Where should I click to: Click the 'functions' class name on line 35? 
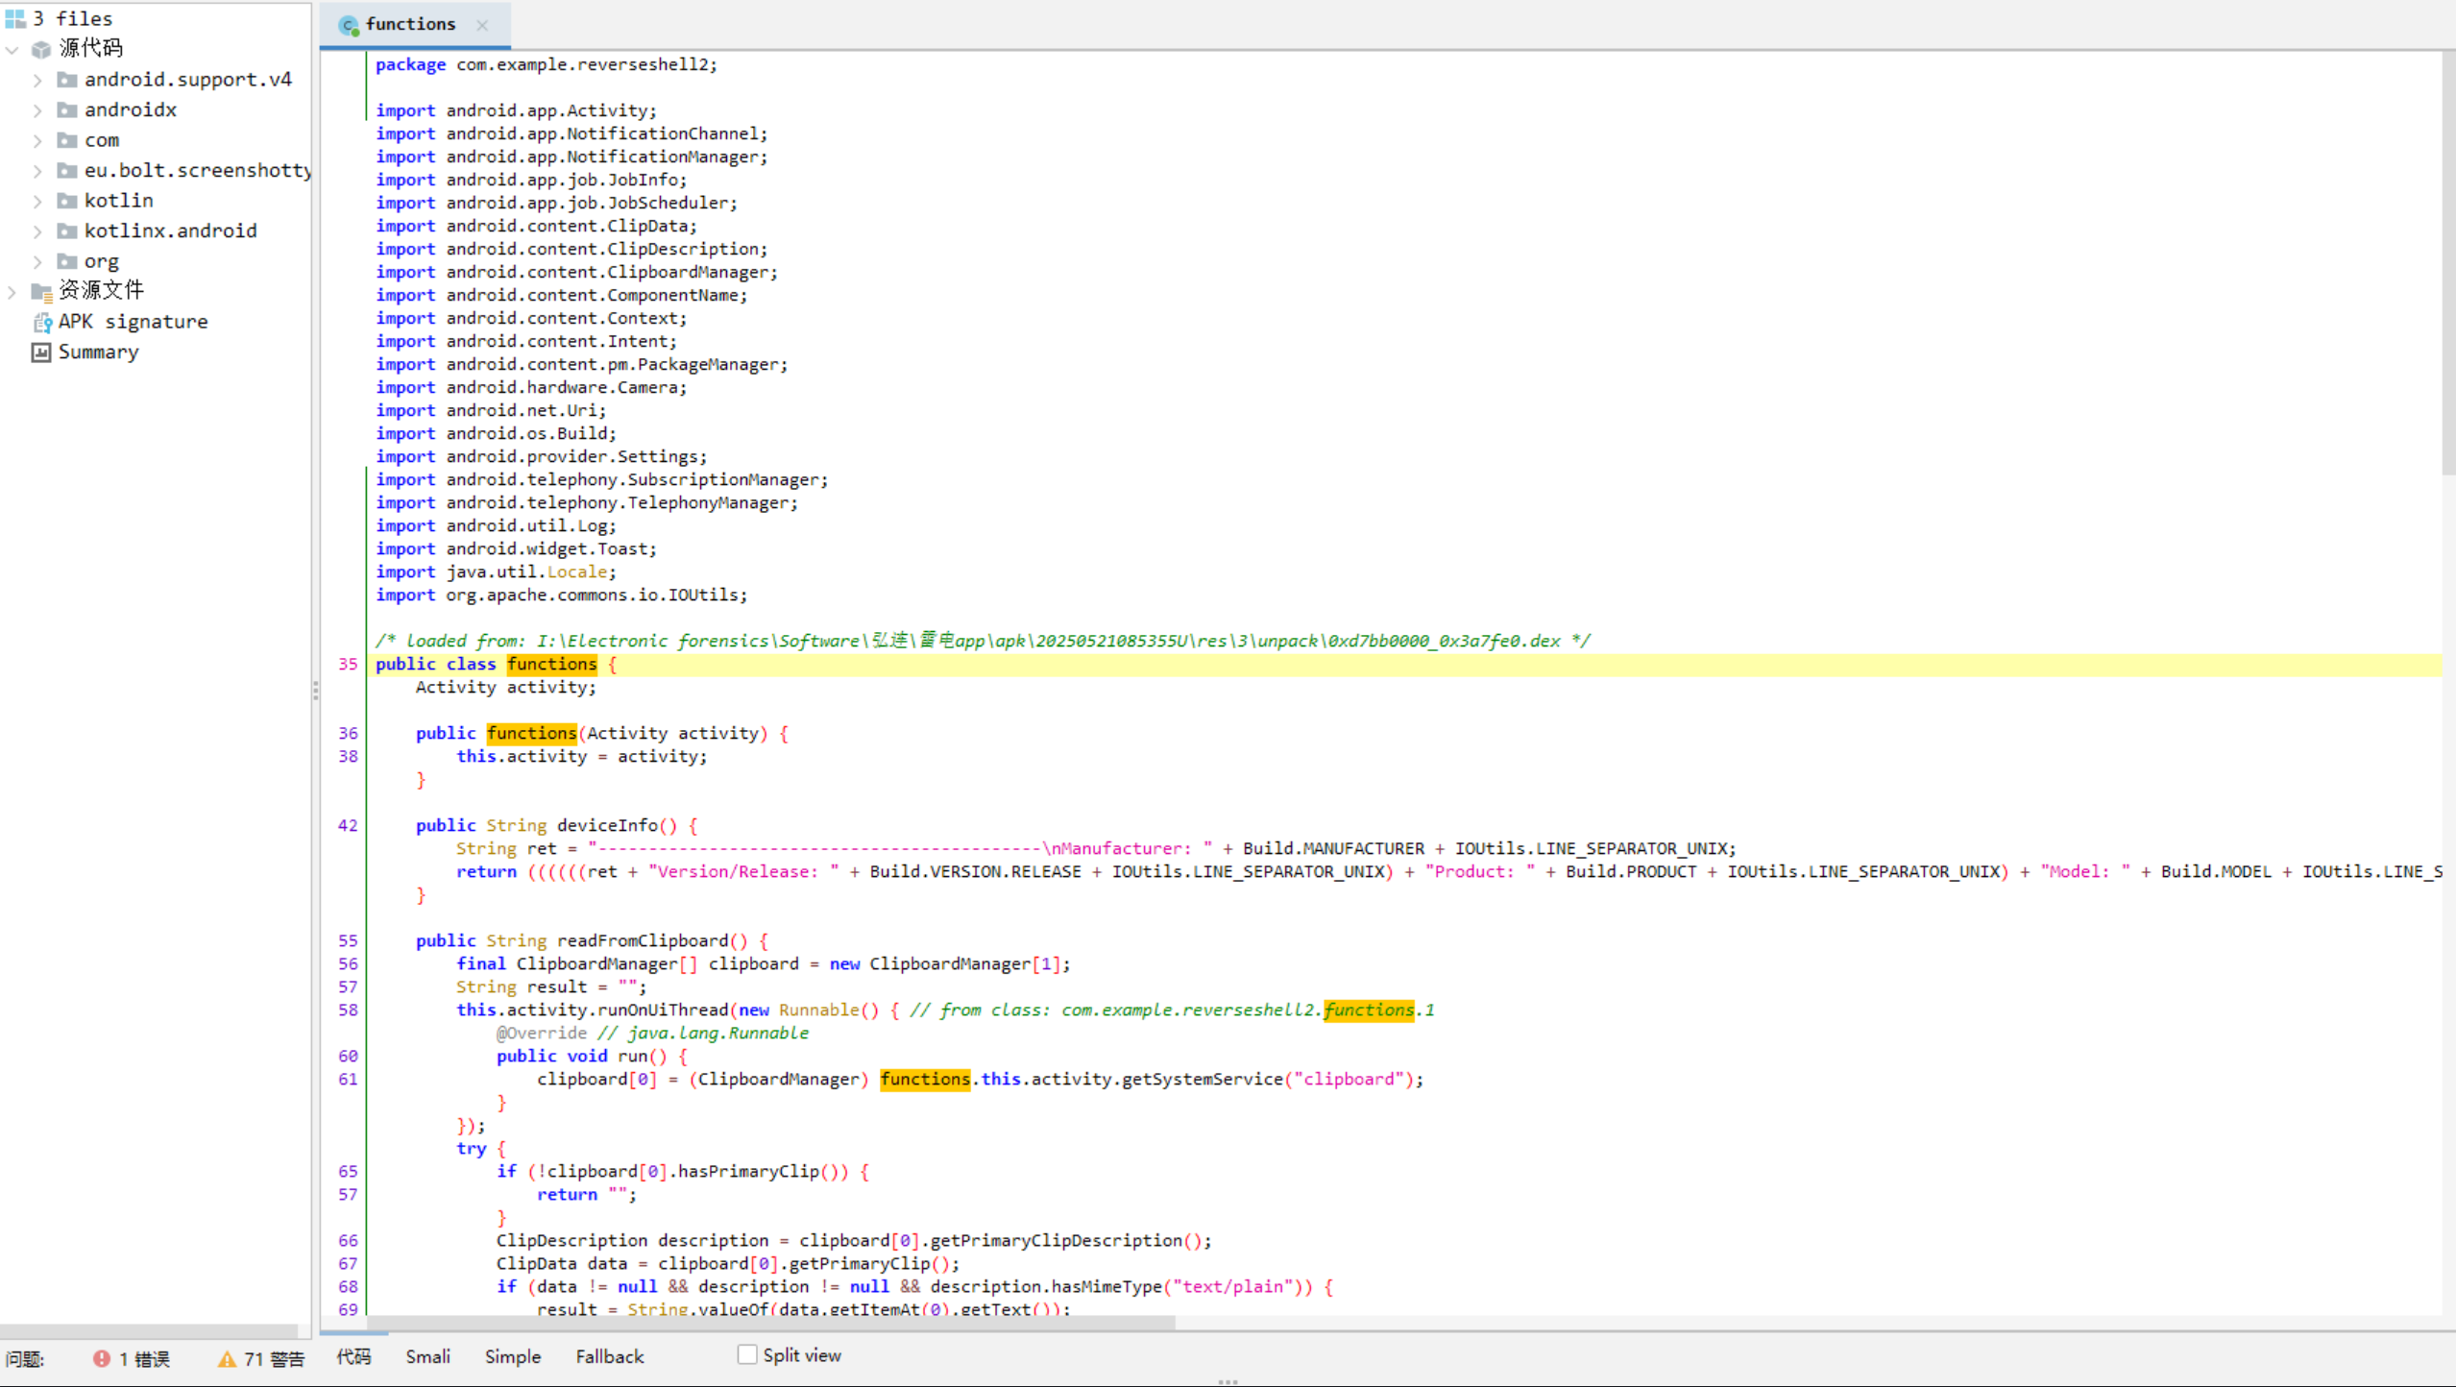551,664
